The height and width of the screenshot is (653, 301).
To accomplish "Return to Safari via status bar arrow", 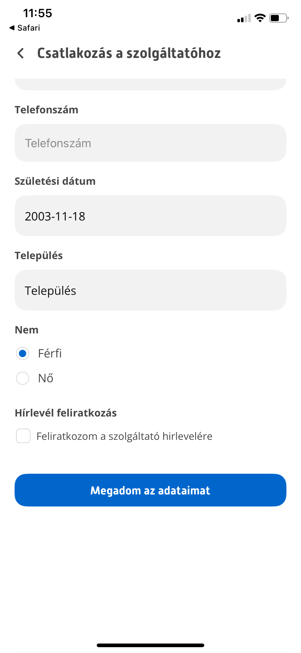I will 24,28.
